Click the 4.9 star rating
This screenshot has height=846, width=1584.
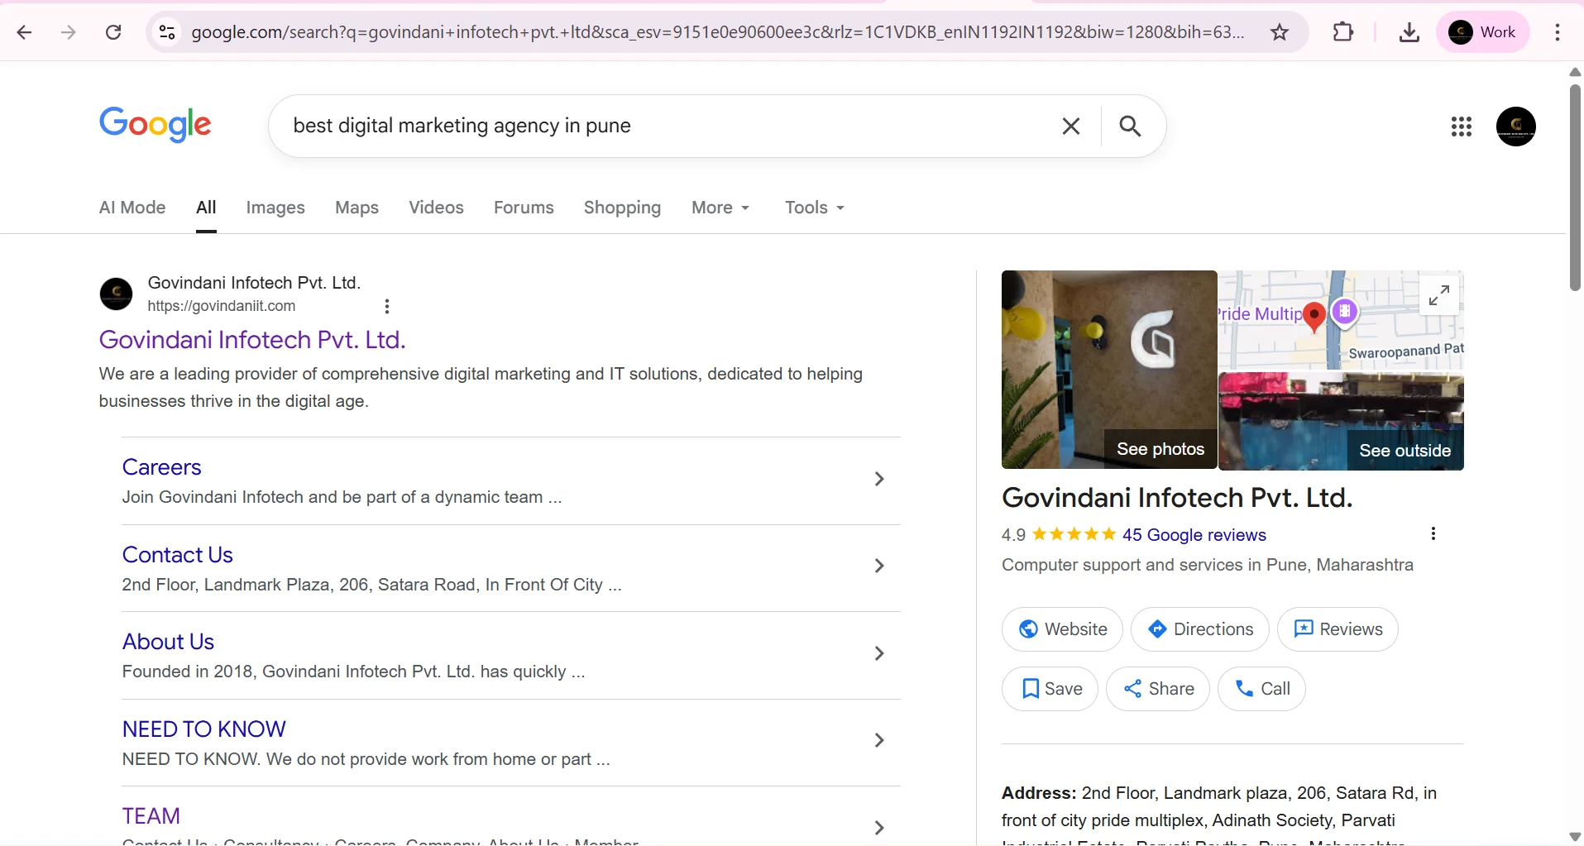[x=1059, y=535]
